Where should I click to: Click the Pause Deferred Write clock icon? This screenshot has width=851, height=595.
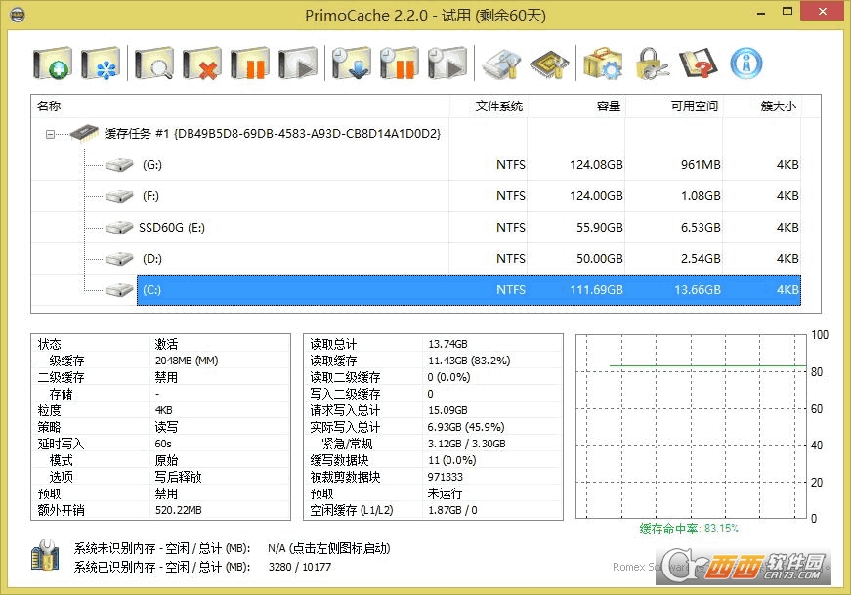(399, 64)
